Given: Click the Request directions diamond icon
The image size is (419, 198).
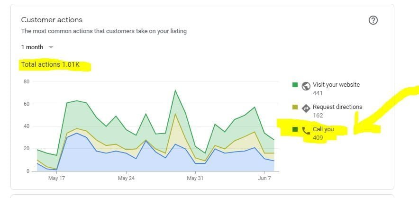Looking at the screenshot, I should 306,108.
